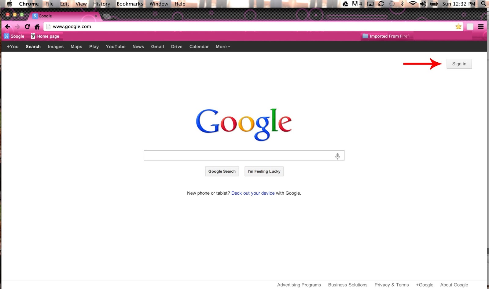Image resolution: width=489 pixels, height=289 pixels.
Task: Click the browser forward arrow
Action: pyautogui.click(x=17, y=27)
